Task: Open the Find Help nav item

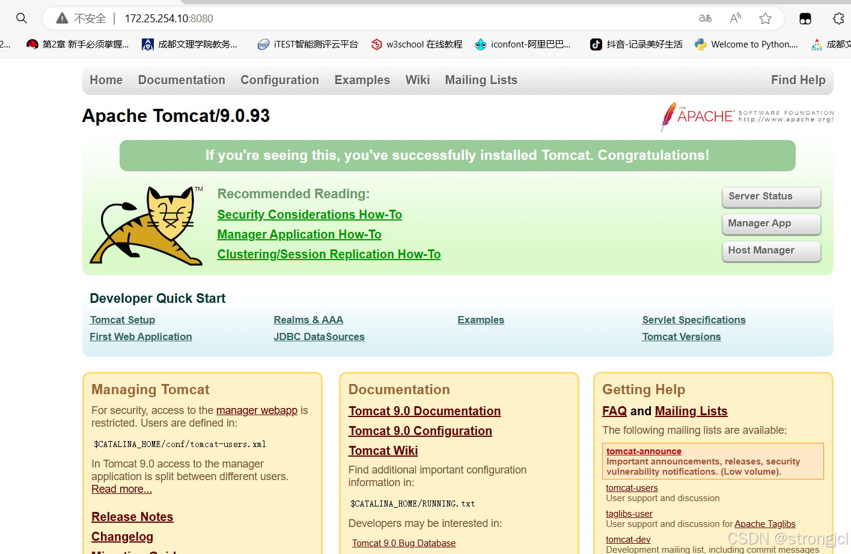Action: tap(798, 80)
